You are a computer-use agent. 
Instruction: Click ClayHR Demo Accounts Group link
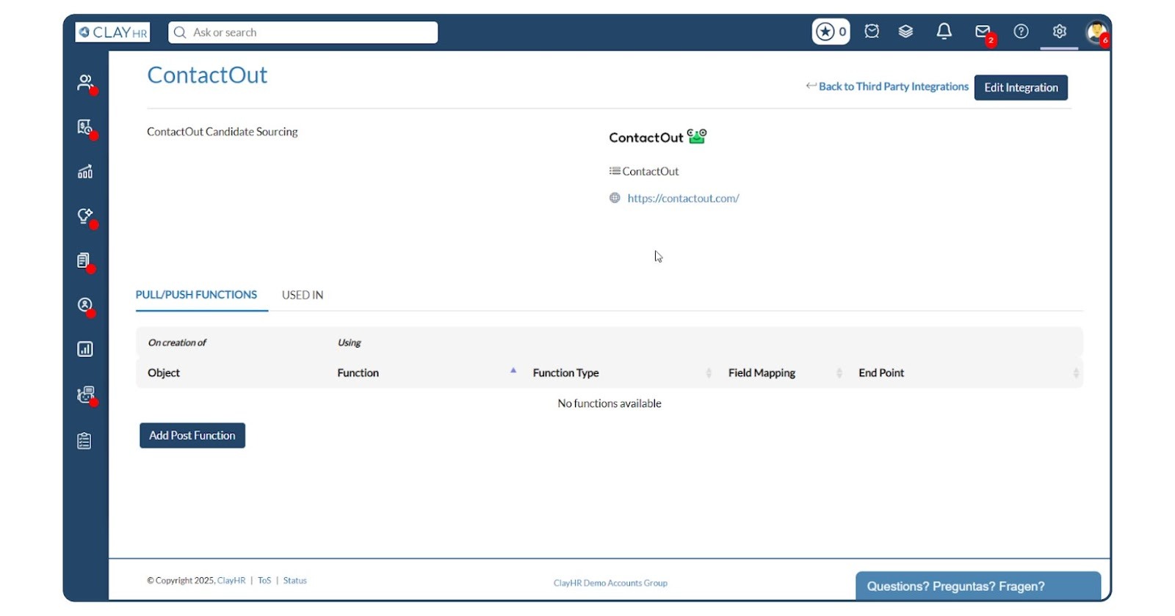coord(610,583)
